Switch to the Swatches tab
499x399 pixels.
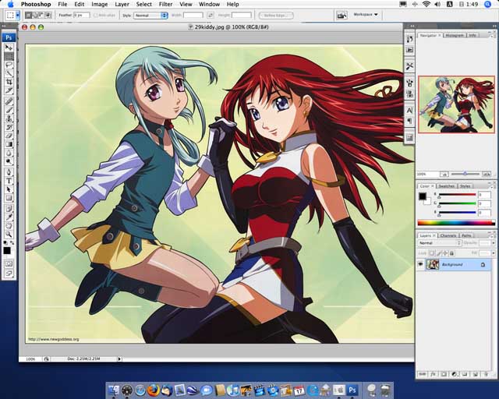click(447, 186)
